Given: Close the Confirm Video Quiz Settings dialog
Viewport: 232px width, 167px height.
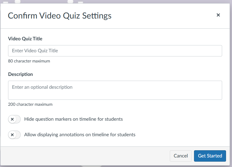Looking at the screenshot, I should 218,15.
